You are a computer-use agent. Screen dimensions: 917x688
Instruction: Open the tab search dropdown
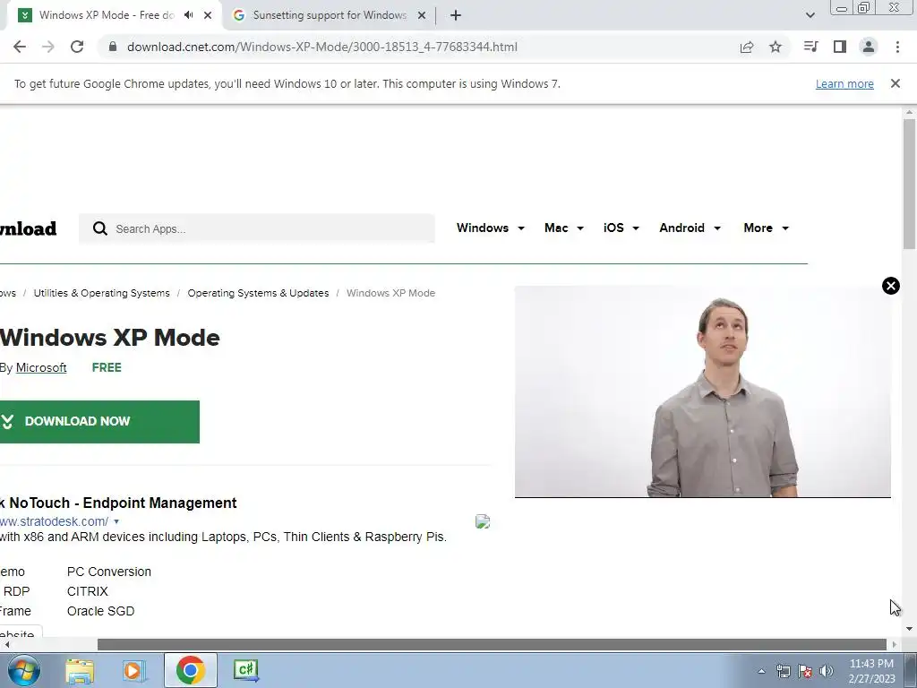(x=810, y=15)
